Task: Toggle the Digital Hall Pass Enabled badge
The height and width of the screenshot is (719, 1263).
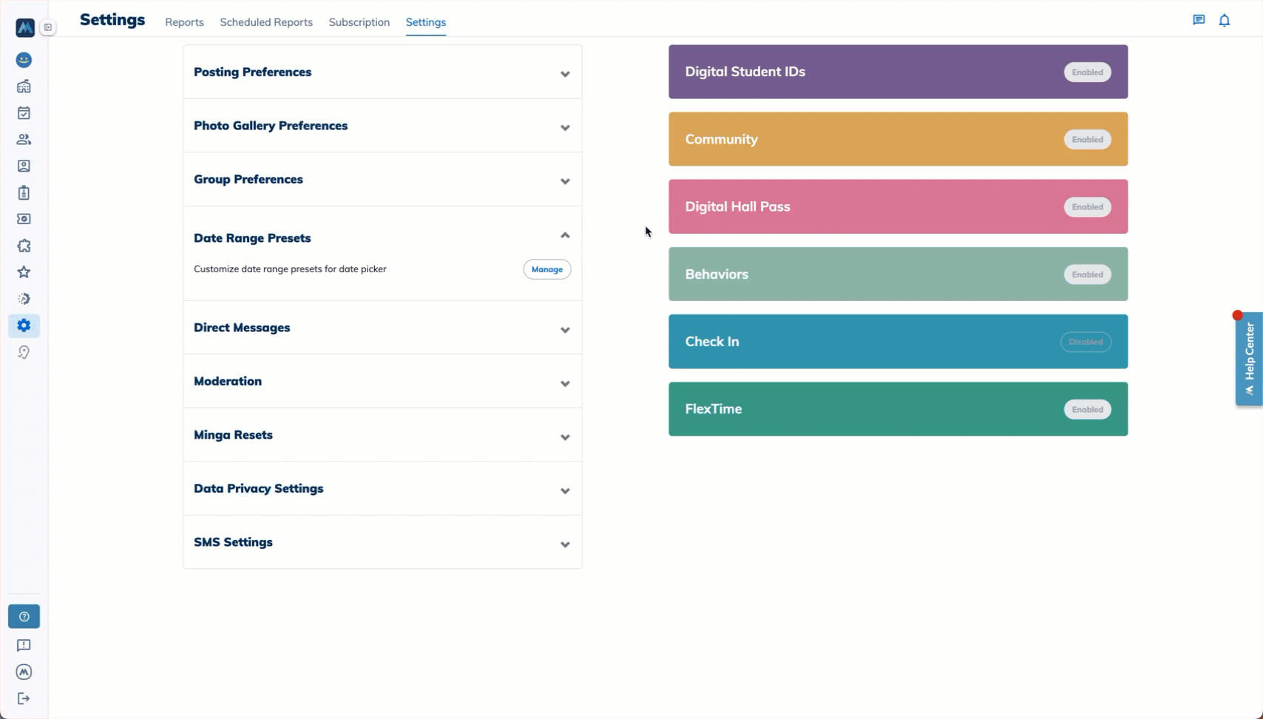Action: coord(1087,207)
